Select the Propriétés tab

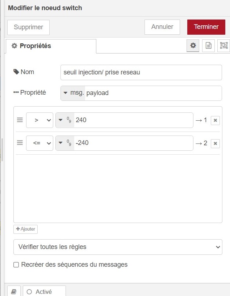(x=51, y=46)
